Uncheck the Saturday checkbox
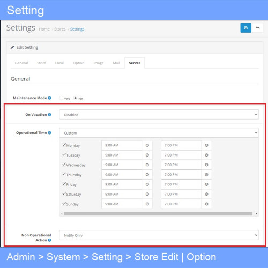 coord(64,193)
